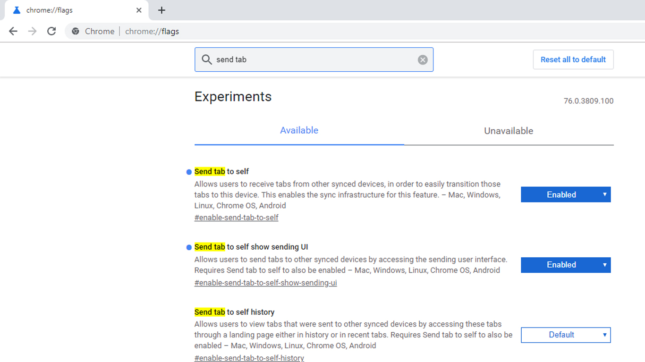645x362 pixels.
Task: Click Send tab to self history title
Action: coord(234,312)
